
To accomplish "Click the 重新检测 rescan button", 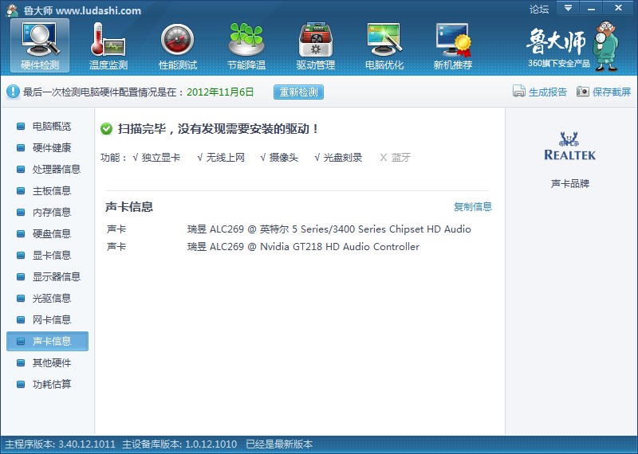I will point(298,92).
